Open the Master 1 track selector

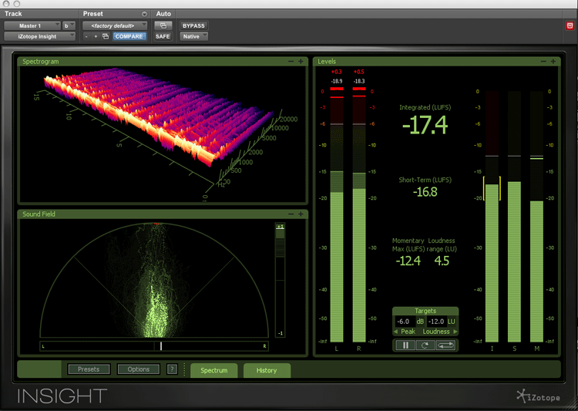[x=32, y=25]
